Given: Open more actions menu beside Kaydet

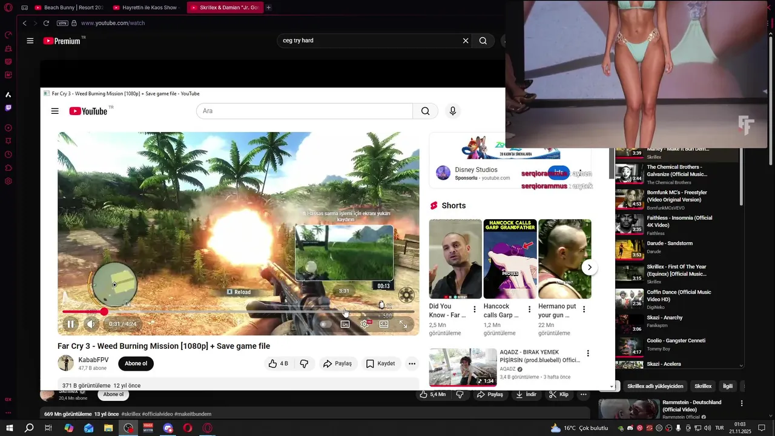Looking at the screenshot, I should coord(412,363).
